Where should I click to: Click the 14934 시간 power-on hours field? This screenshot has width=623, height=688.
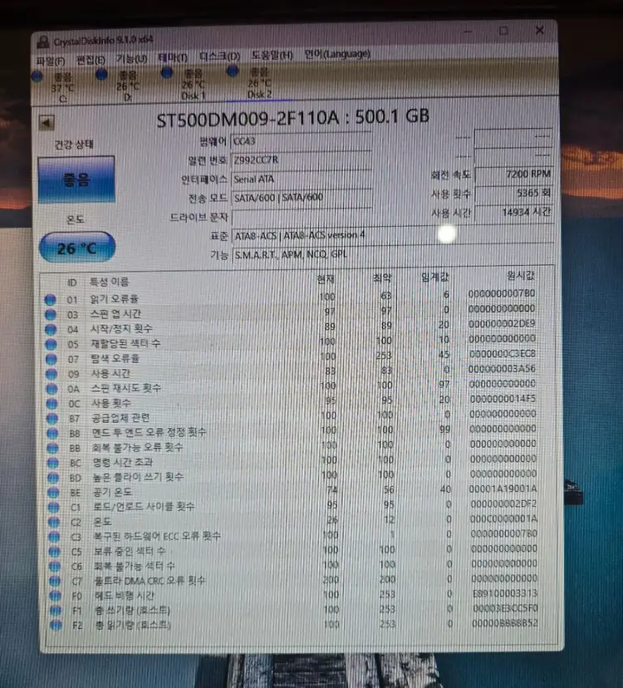(513, 212)
